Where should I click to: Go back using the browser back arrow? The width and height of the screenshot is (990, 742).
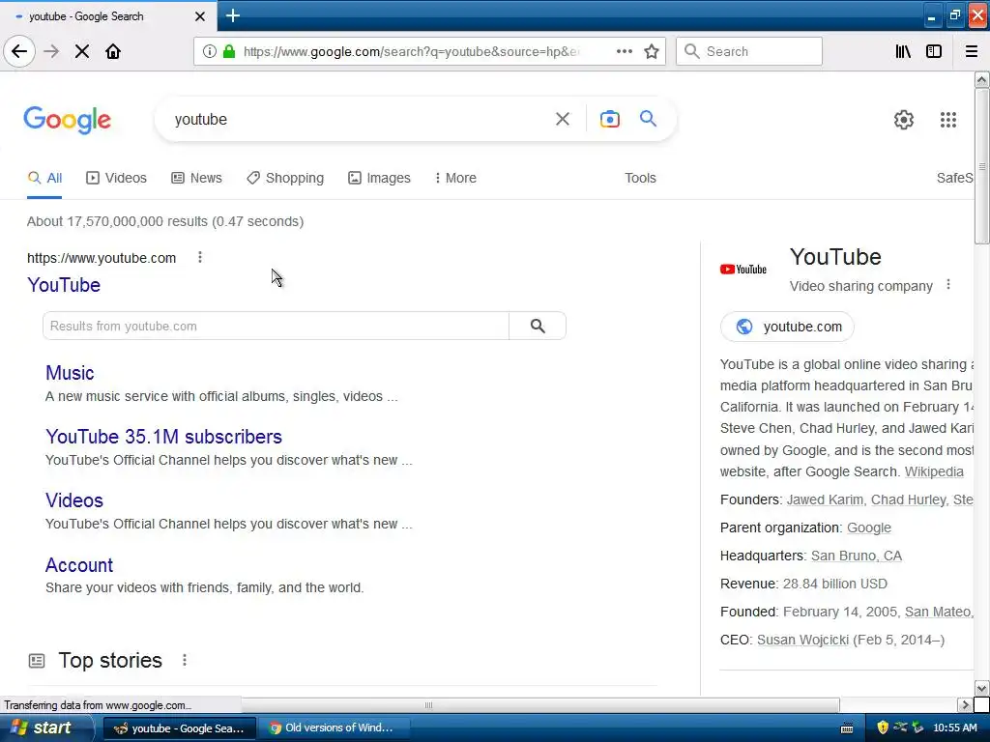coord(19,51)
